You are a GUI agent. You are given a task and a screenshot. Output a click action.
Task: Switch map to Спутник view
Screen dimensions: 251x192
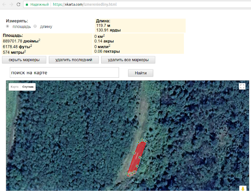(x=28, y=87)
